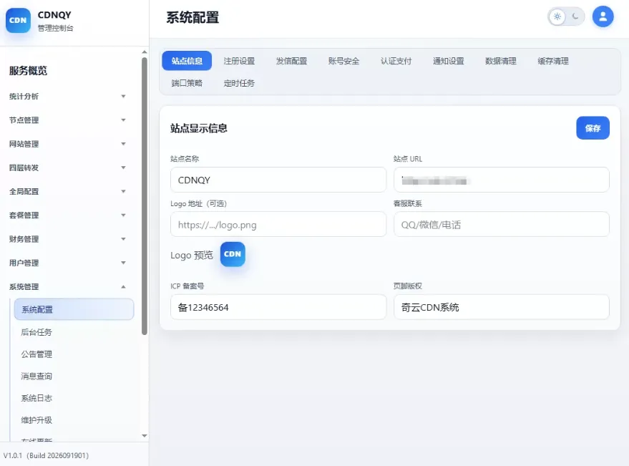Image resolution: width=629 pixels, height=466 pixels.
Task: Switch to the 注册设置 tab
Action: coord(239,61)
